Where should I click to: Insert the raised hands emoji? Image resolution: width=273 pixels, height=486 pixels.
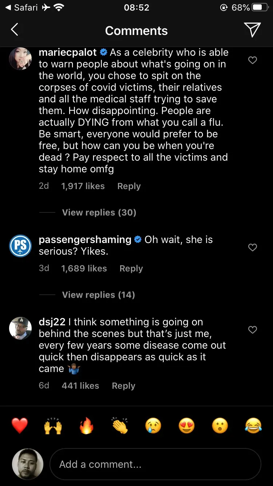[x=53, y=426]
